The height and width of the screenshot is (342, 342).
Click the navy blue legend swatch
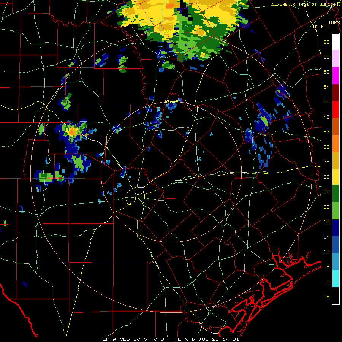[x=336, y=228]
